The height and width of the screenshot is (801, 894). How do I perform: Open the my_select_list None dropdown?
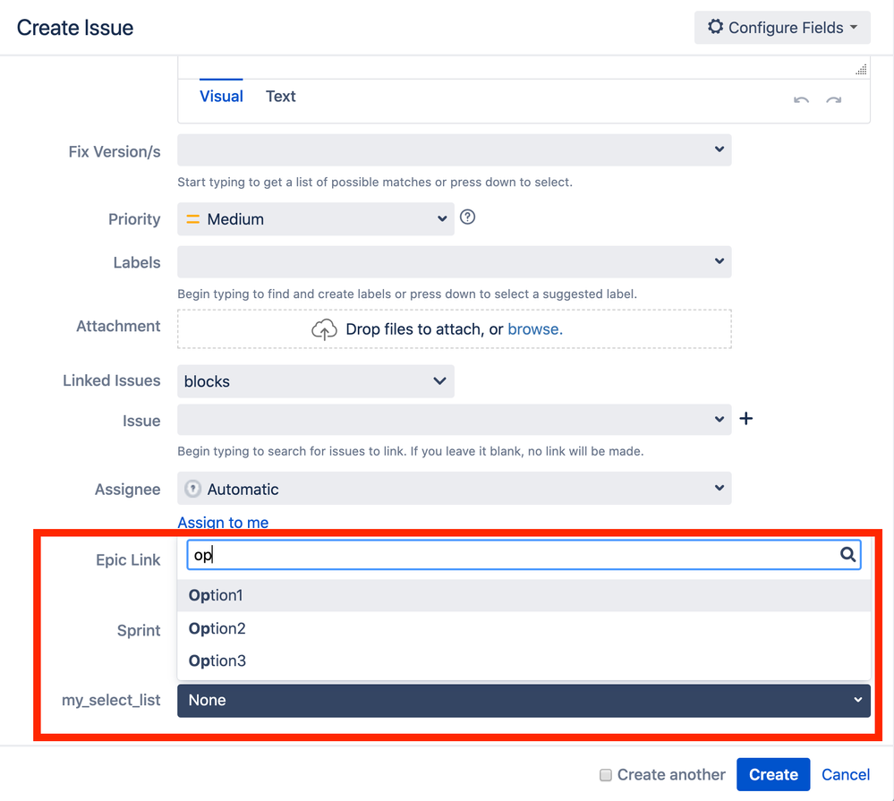pos(524,700)
